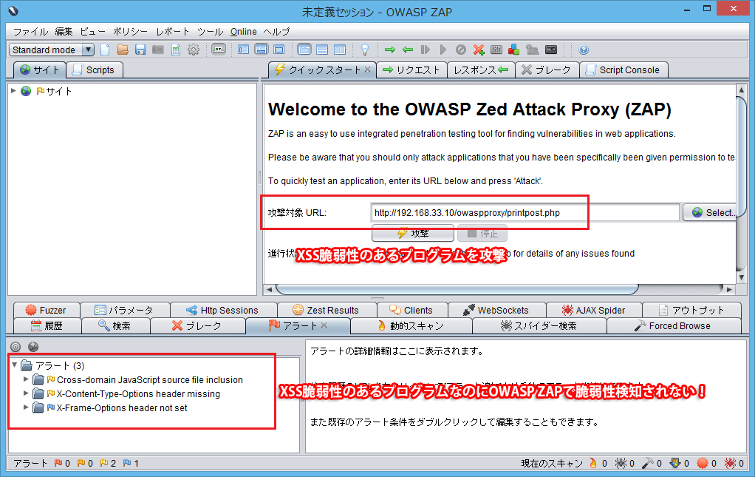This screenshot has width=755, height=477.
Task: Toggle request and response side-by-side icon
Action: 340,50
